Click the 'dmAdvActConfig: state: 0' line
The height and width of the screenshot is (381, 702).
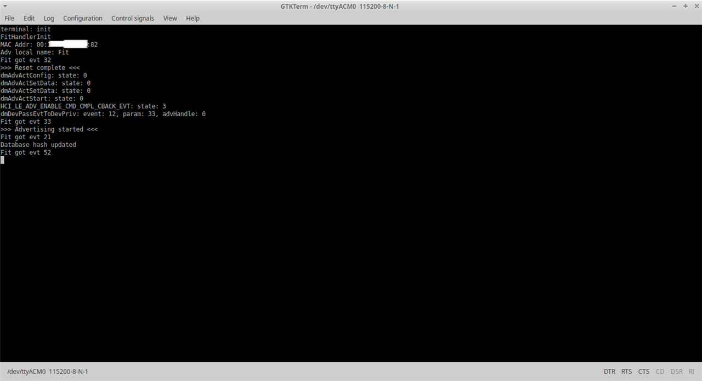(44, 75)
